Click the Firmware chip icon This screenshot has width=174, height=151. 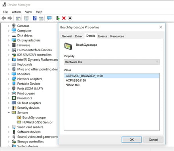tap(14, 45)
